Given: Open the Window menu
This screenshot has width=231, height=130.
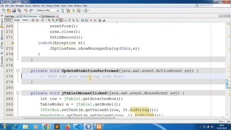Looking at the screenshot, I should 78,6.
